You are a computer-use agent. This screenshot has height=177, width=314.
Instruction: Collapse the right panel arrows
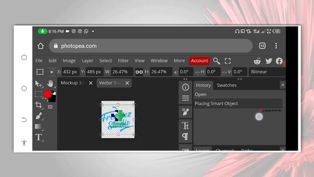[x=239, y=79]
